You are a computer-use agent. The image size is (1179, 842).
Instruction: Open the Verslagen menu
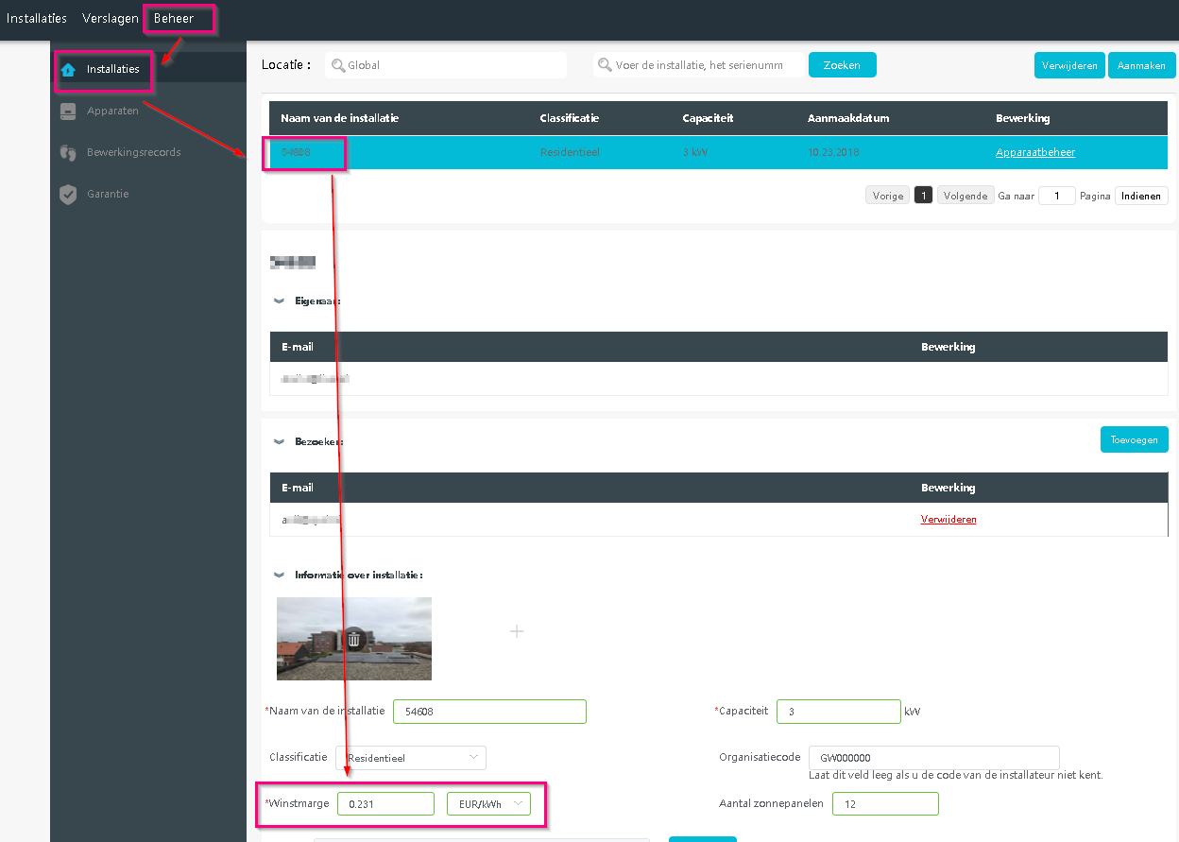110,18
